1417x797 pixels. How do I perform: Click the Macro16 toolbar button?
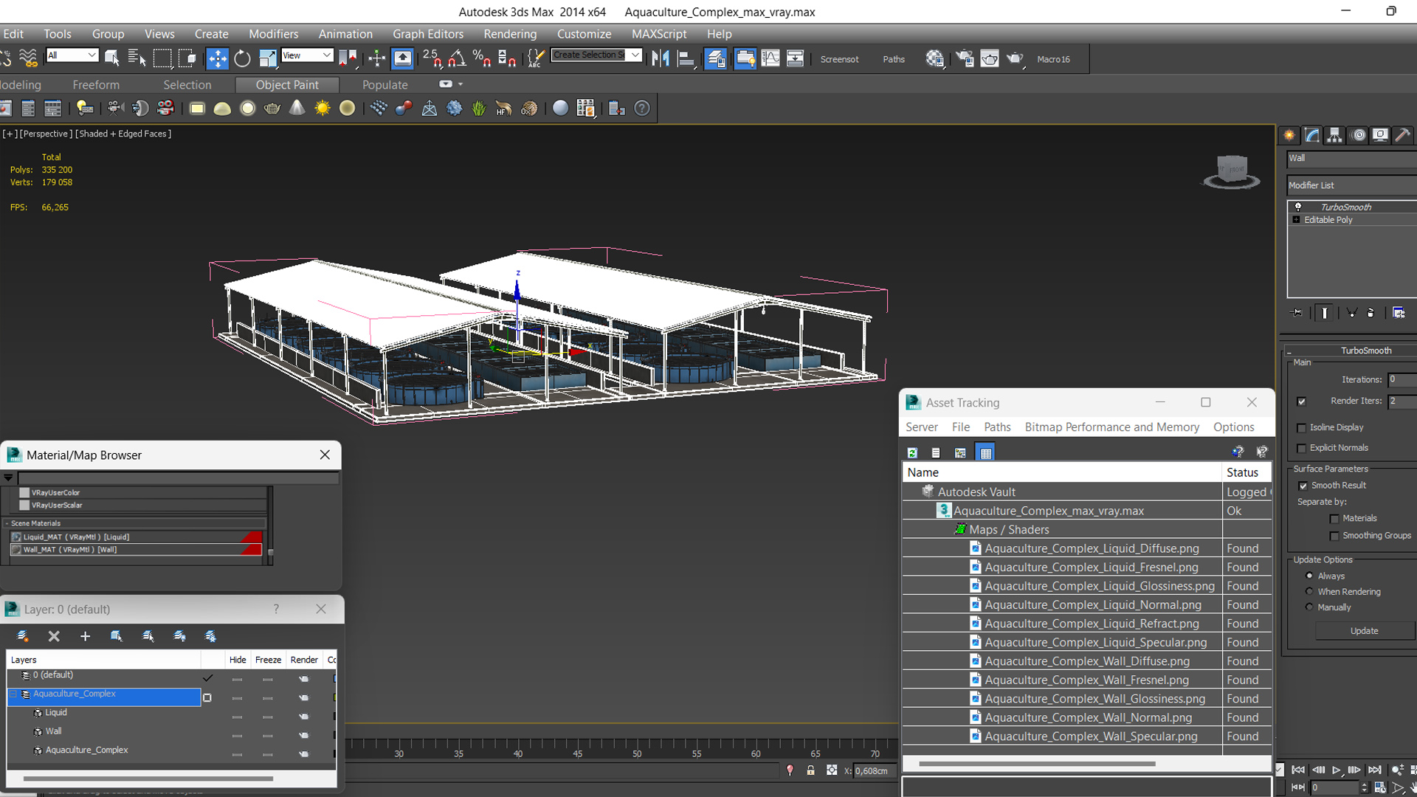coord(1053,59)
